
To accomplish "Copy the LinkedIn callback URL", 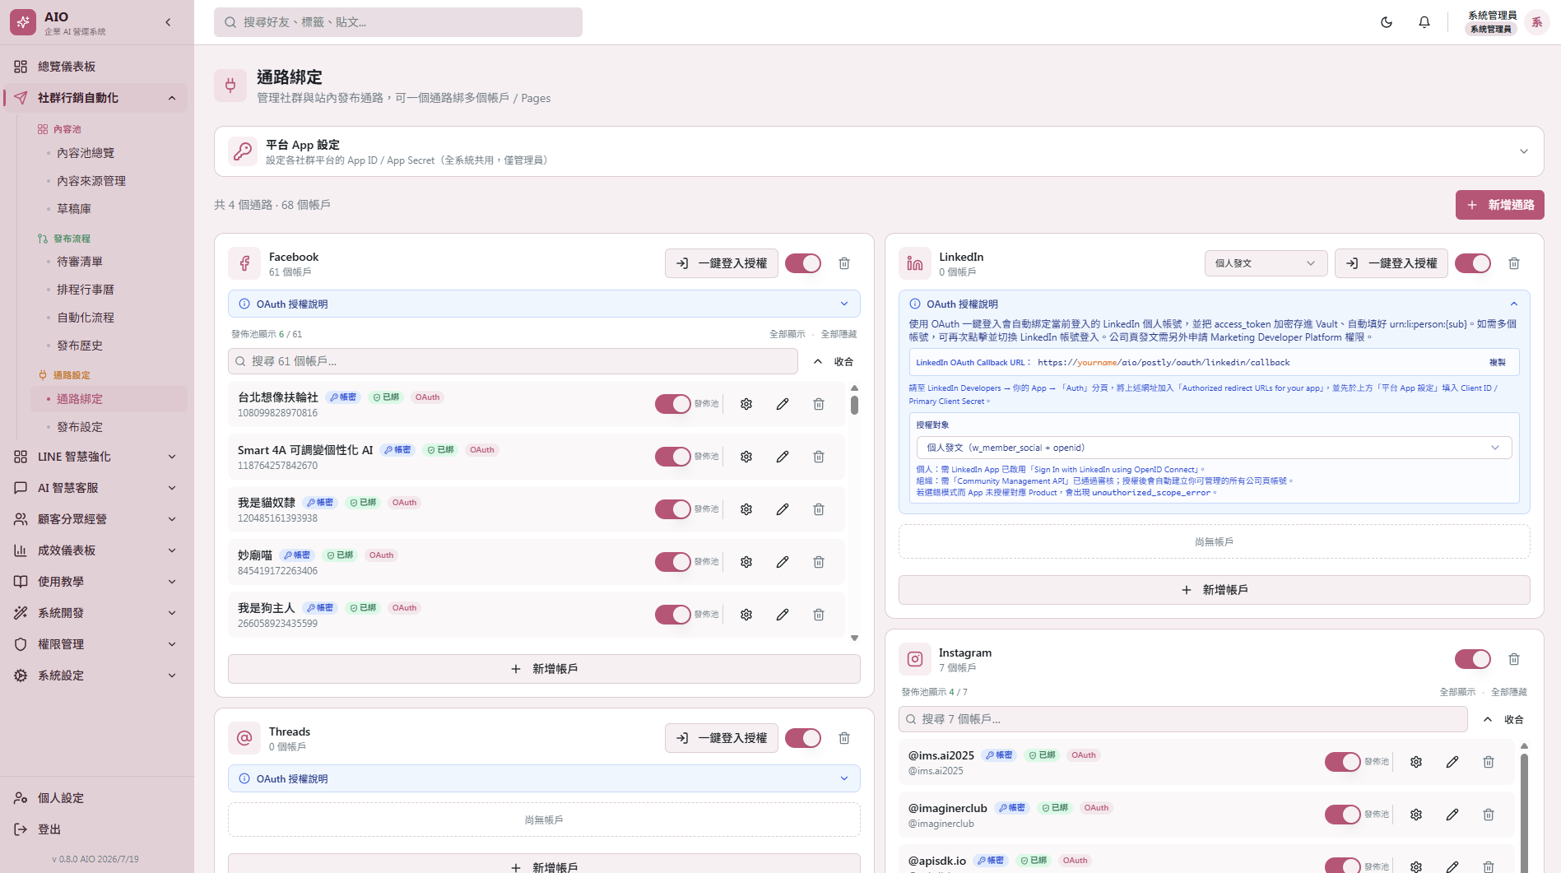I will pos(1497,362).
